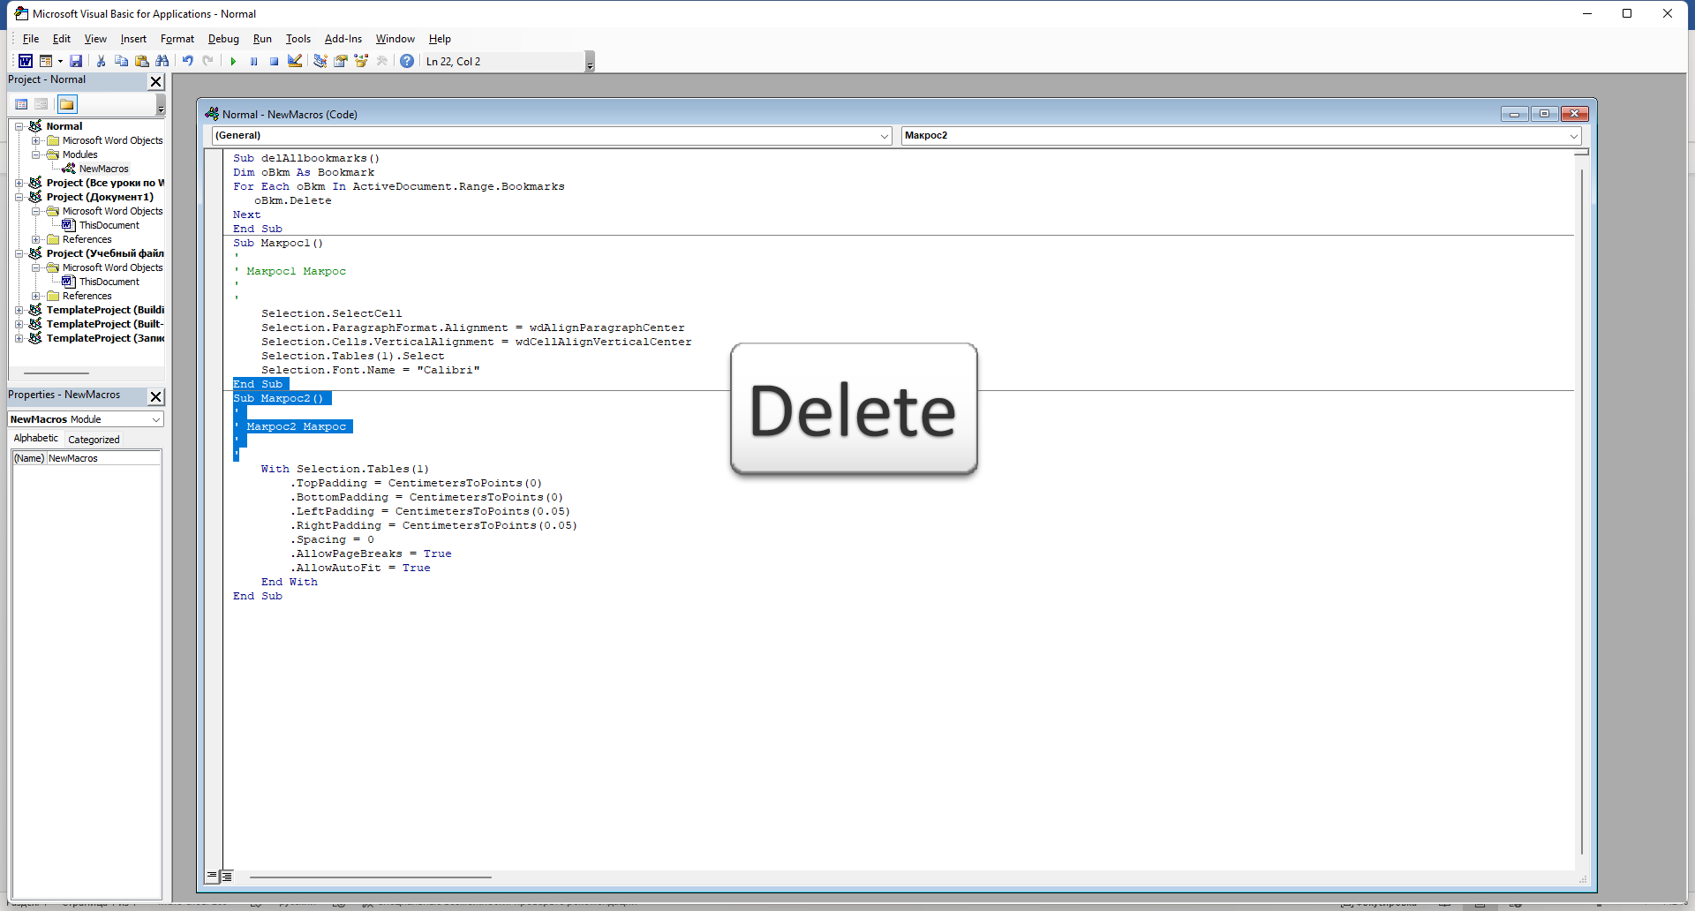The width and height of the screenshot is (1695, 911).
Task: Open the (General) object dropdown
Action: pos(884,136)
